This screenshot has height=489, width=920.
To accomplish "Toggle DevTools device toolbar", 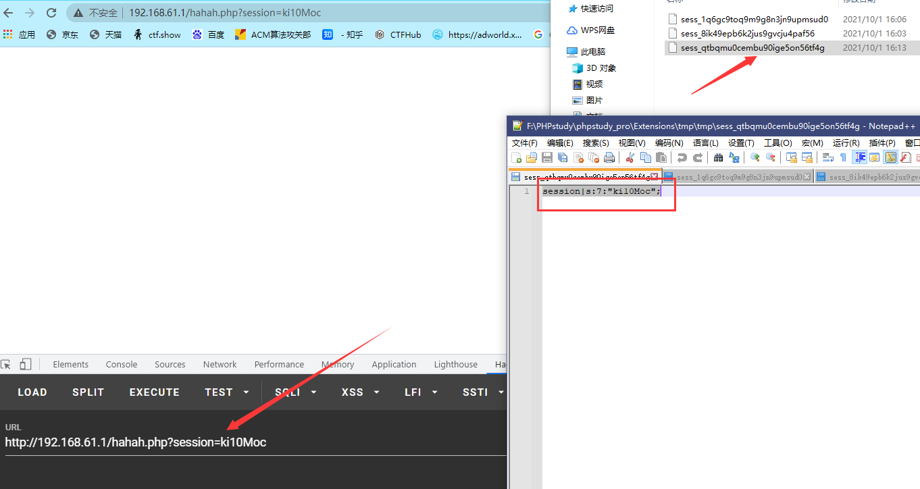I will [x=25, y=364].
